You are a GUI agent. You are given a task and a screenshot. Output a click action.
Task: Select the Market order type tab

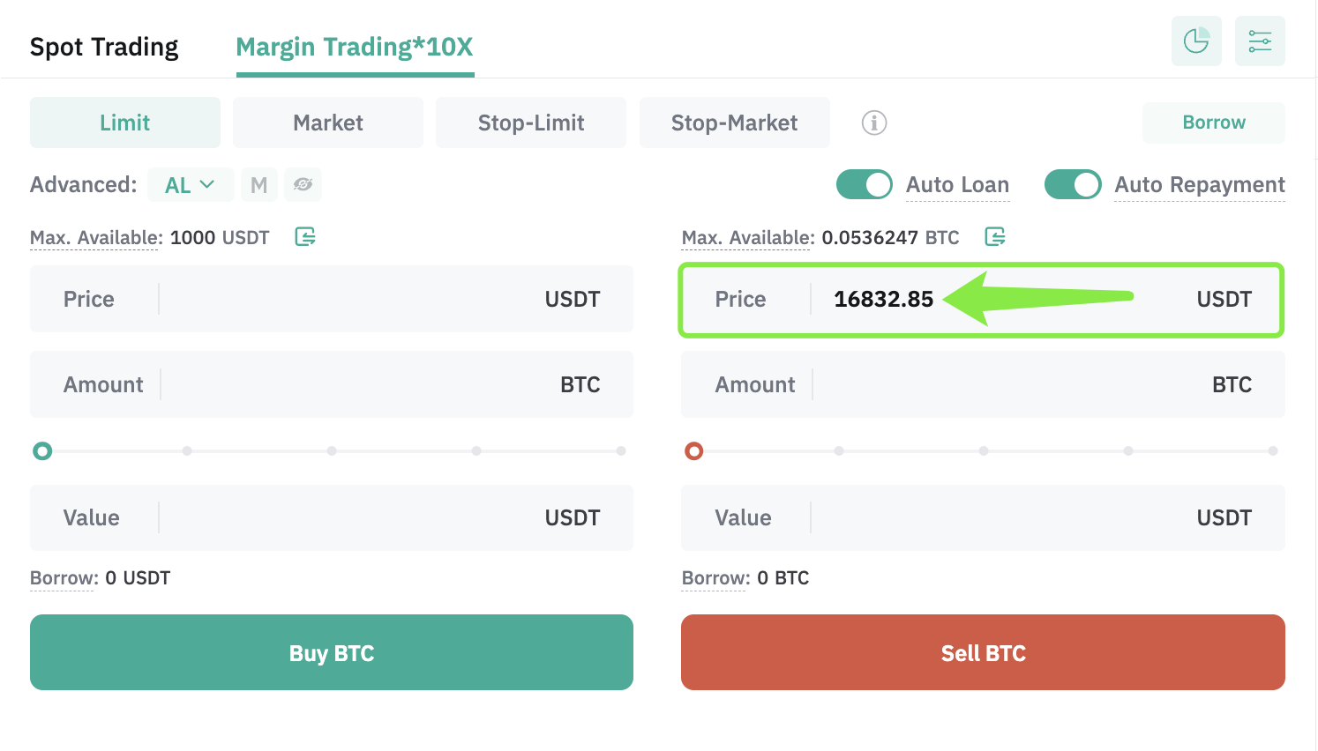(x=328, y=123)
